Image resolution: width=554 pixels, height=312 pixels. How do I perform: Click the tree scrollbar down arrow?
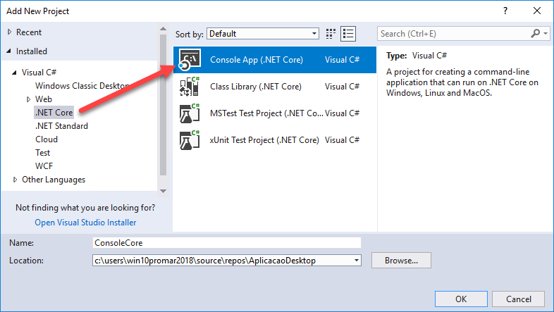tap(163, 191)
